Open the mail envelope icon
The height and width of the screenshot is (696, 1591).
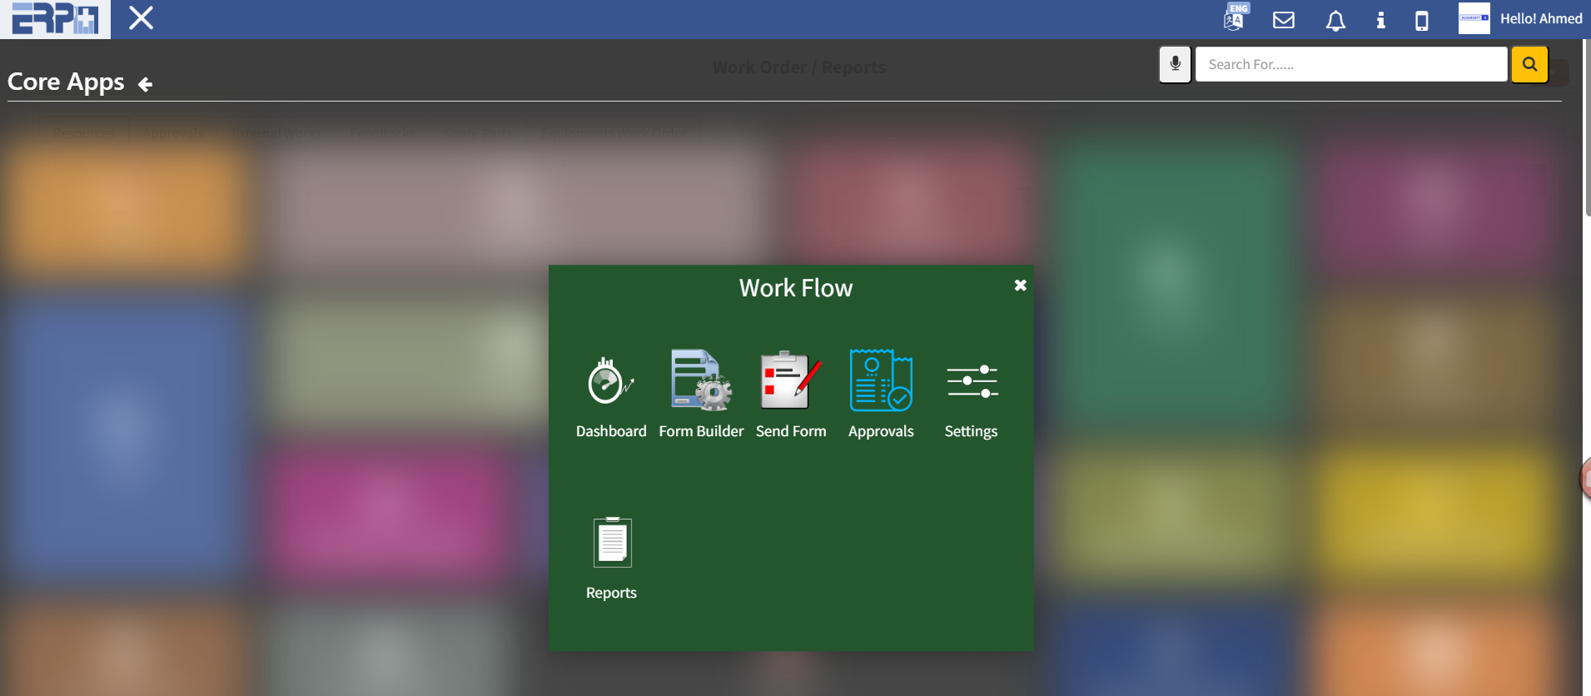click(x=1284, y=19)
